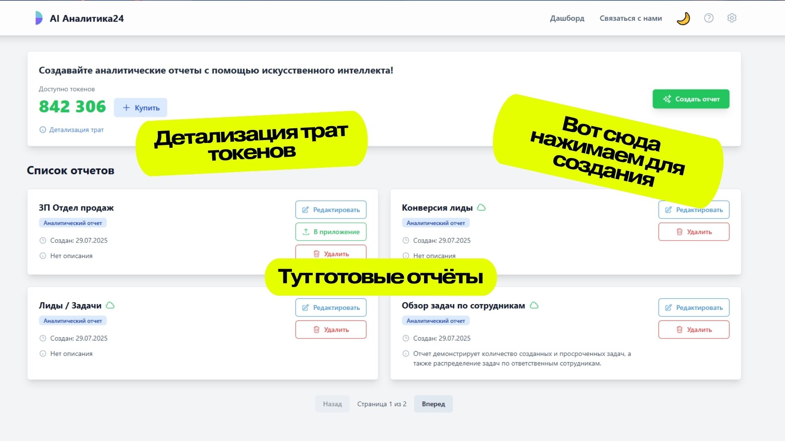Click the Купить tokens button
This screenshot has width=785, height=441.
[140, 108]
